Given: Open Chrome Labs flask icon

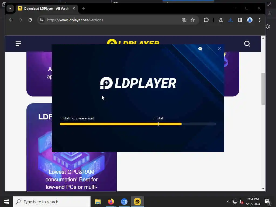Looking at the screenshot, I should [220, 20].
